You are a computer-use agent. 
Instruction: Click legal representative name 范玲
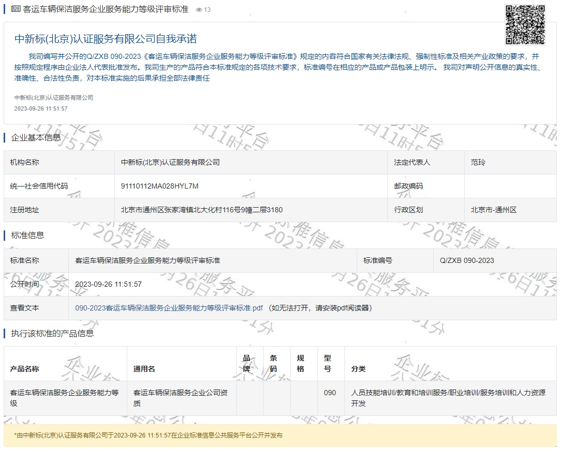[478, 162]
